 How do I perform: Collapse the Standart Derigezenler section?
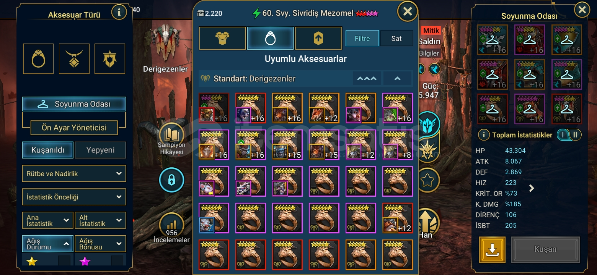(397, 79)
